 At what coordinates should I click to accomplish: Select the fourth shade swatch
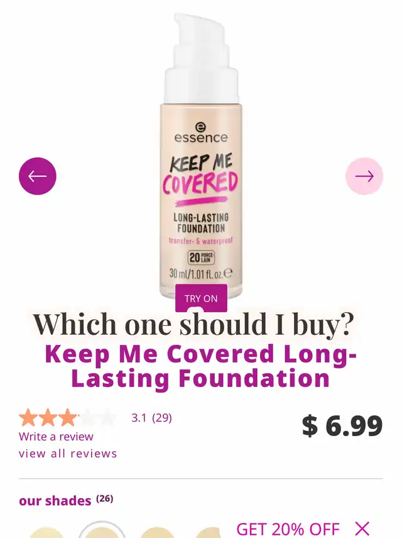[210, 533]
